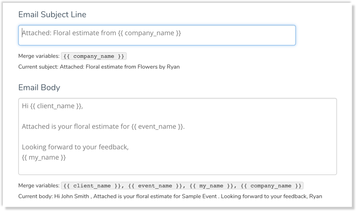Click the "Looking forward to your feedback" line
Image resolution: width=356 pixels, height=211 pixels.
point(75,147)
